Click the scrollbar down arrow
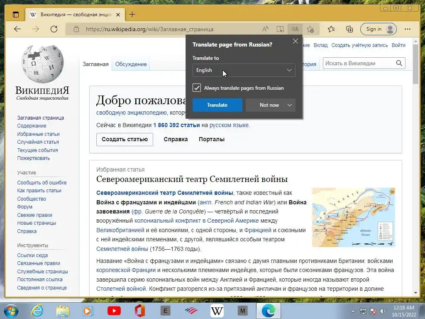The image size is (425, 319). click(x=416, y=293)
